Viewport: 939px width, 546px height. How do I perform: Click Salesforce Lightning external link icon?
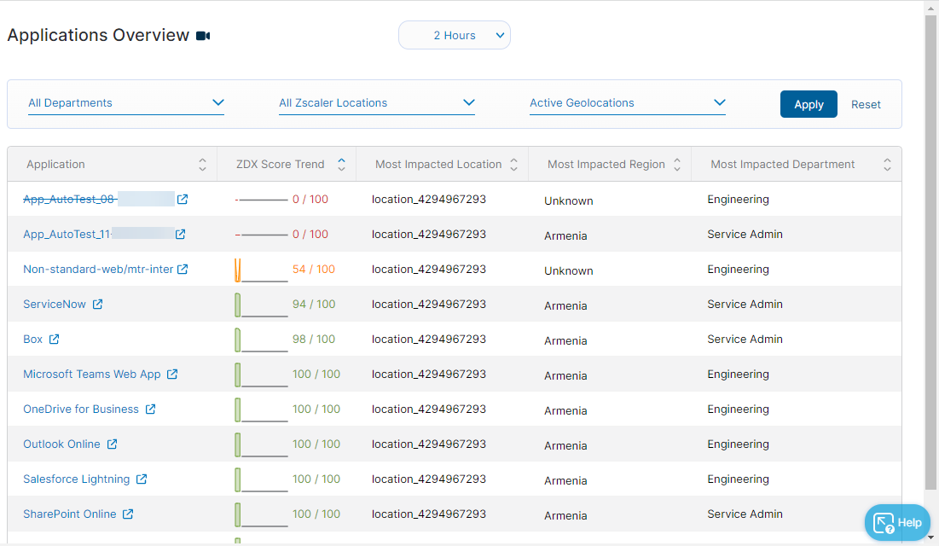point(142,479)
